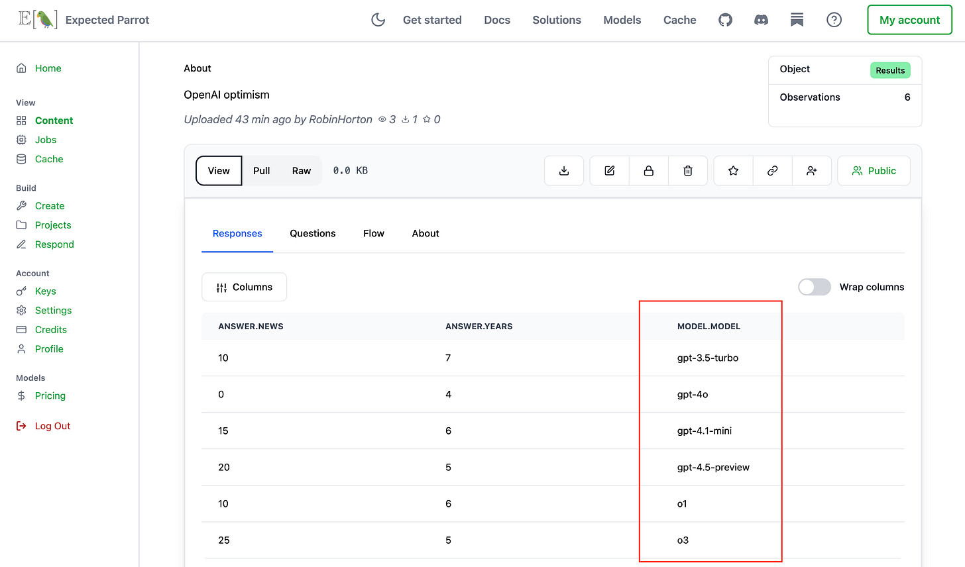Screen dimensions: 965x567
Task: Click the 0.0 KB size label
Action: pos(351,171)
